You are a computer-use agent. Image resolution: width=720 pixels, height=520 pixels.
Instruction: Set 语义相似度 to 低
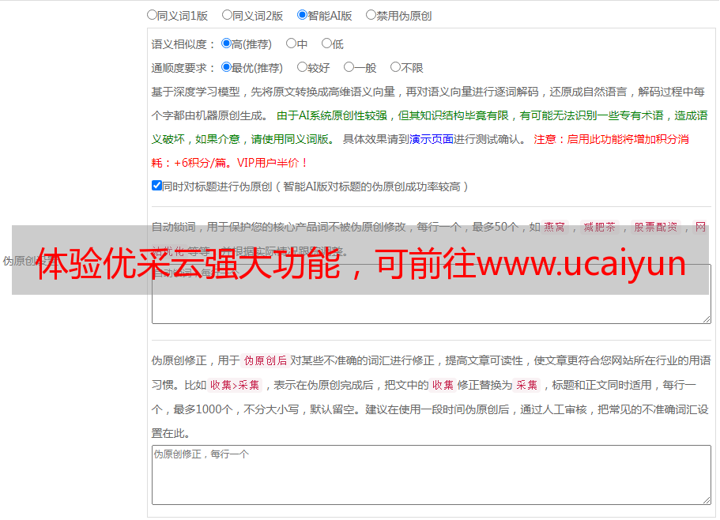pyautogui.click(x=326, y=43)
